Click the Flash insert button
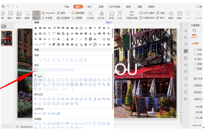Screen dimensions: 206x131 pos(188,15)
